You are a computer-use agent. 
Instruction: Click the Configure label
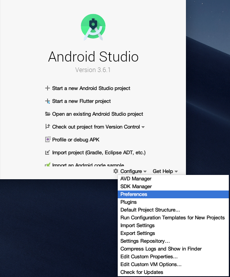[131, 171]
